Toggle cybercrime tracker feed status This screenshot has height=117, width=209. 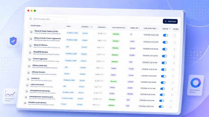[x=162, y=89]
